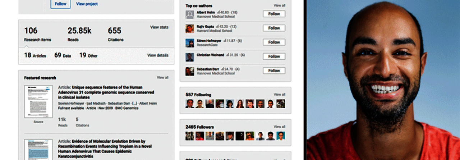Viewport: 460px width, 160px height.
Task: Click the blue Follow button next to View project
Action: tap(60, 4)
